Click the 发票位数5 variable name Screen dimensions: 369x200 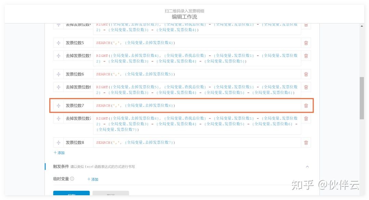tap(75, 43)
